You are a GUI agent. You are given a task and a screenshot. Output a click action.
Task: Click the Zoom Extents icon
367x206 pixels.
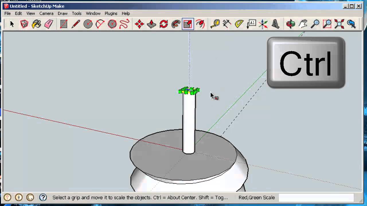339,24
